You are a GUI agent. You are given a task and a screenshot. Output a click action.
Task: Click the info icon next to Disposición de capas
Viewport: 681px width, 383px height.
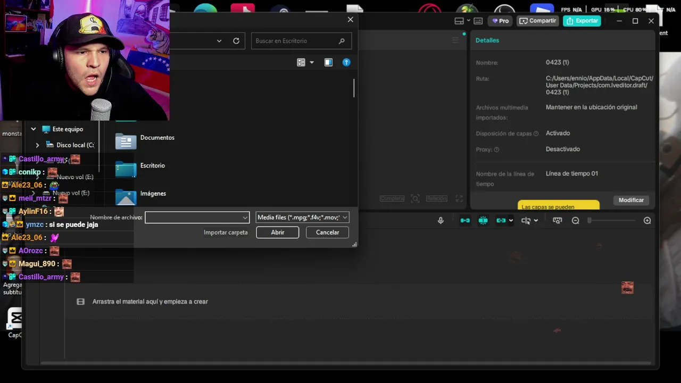pos(536,134)
